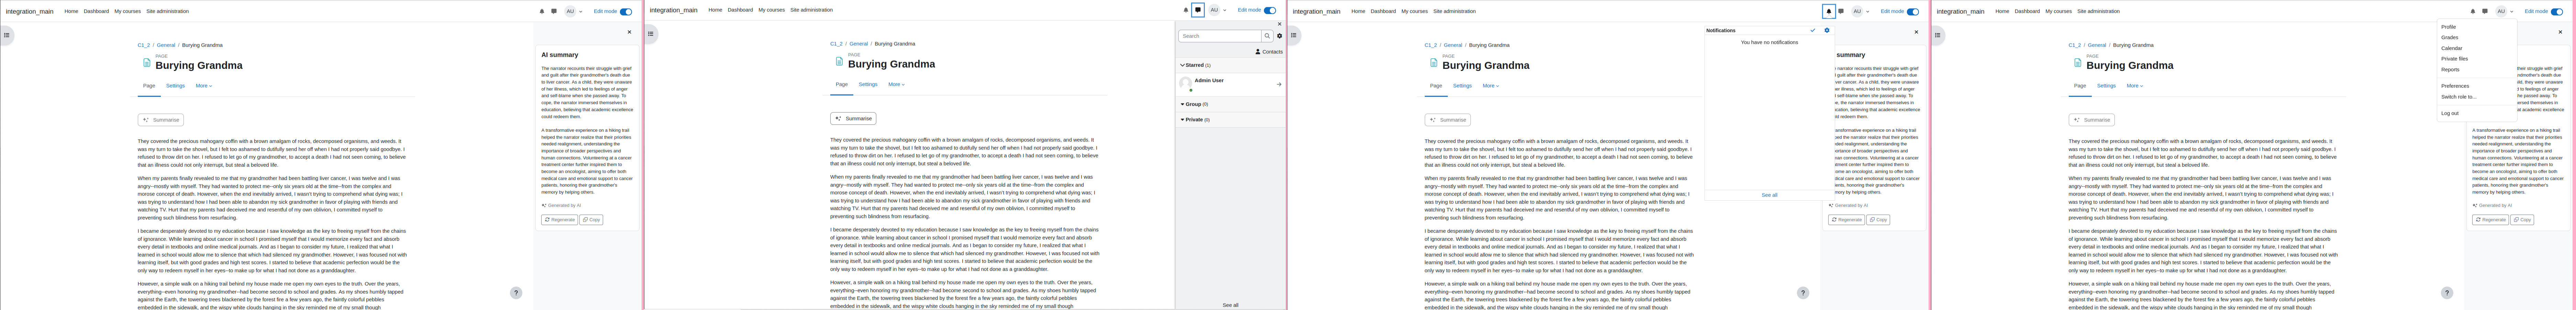Screen dimensions: 2576x310
Task: Close the messaging drawer with its X
Action: [x=1279, y=24]
